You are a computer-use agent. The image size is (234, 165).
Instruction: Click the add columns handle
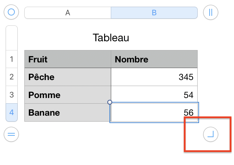coord(211,12)
